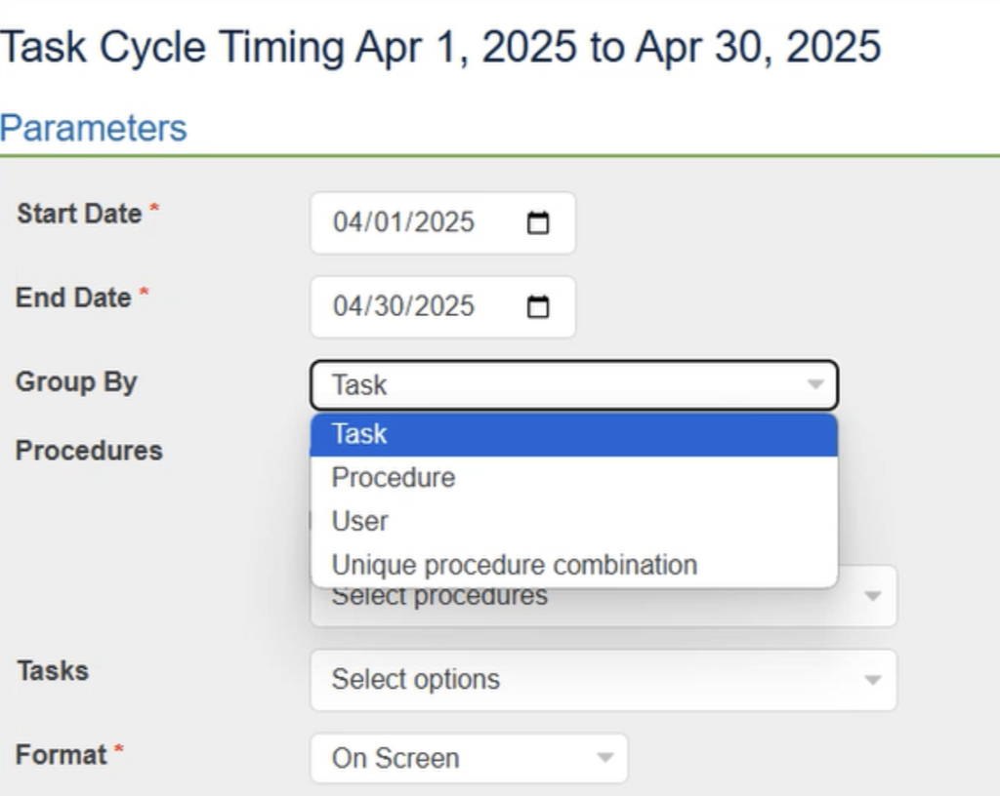Click the Start Date label
Image resolution: width=1000 pixels, height=796 pixels.
[79, 214]
